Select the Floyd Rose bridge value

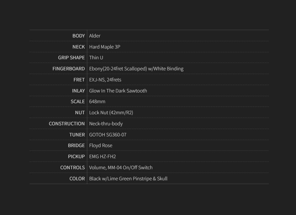[101, 145]
